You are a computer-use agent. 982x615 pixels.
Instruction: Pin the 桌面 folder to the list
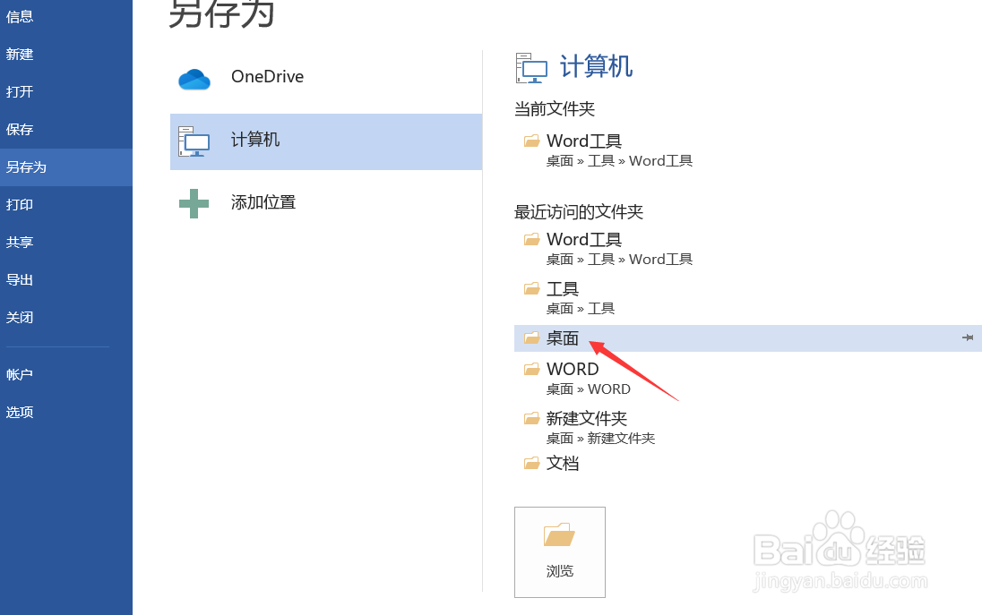[x=968, y=337]
